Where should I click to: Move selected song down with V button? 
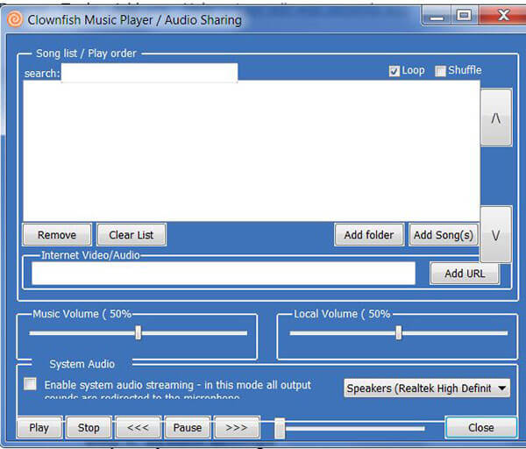[496, 234]
